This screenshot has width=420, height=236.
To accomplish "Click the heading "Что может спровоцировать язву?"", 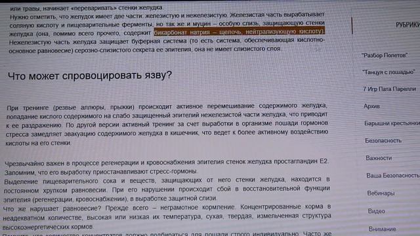I will click(90, 76).
